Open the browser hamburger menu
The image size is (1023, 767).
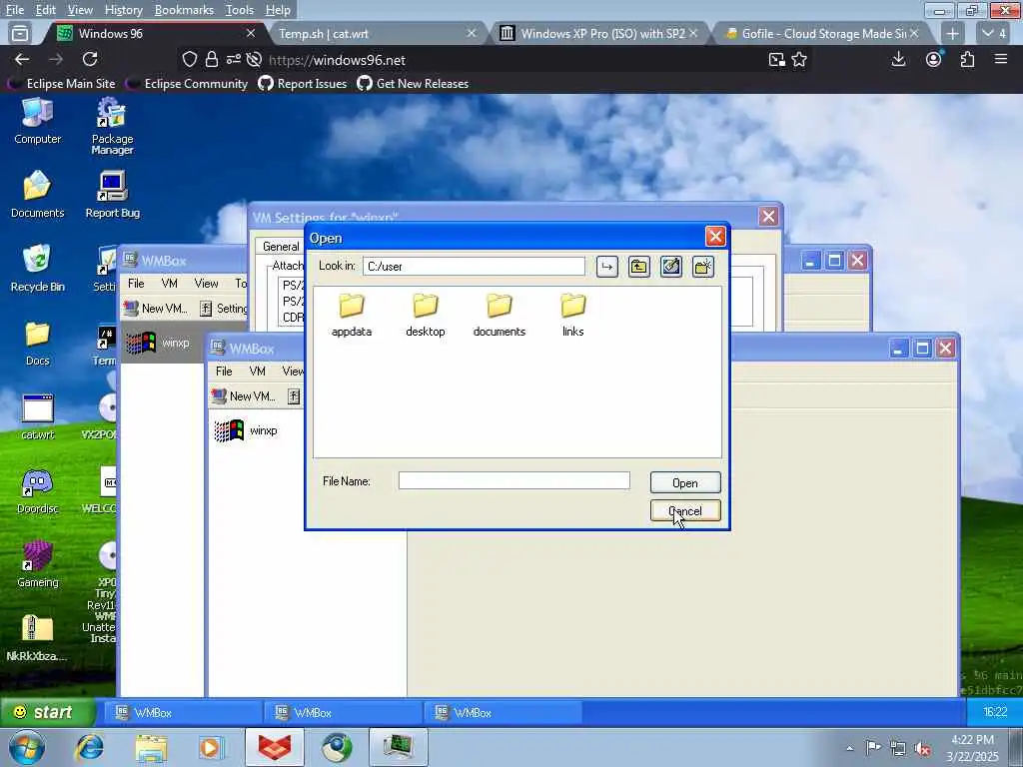(x=1001, y=59)
